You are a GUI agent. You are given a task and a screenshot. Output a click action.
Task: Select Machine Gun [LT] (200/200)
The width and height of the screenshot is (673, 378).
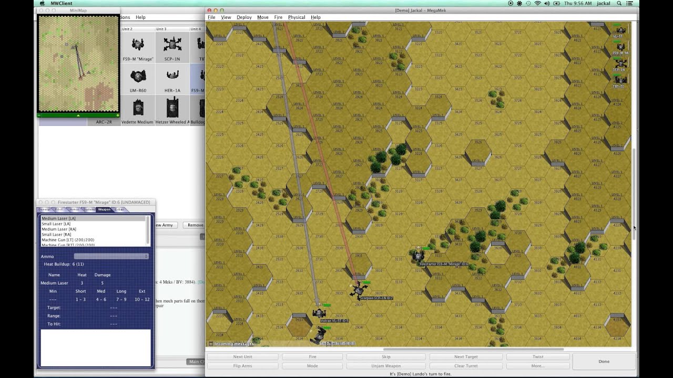coord(93,240)
